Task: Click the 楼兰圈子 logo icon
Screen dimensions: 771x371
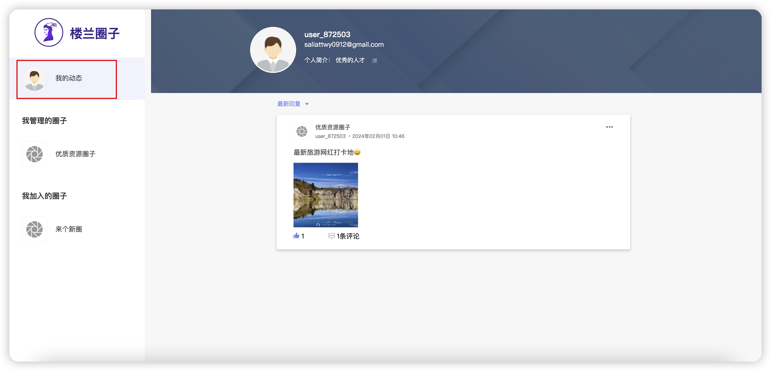Action: [49, 32]
